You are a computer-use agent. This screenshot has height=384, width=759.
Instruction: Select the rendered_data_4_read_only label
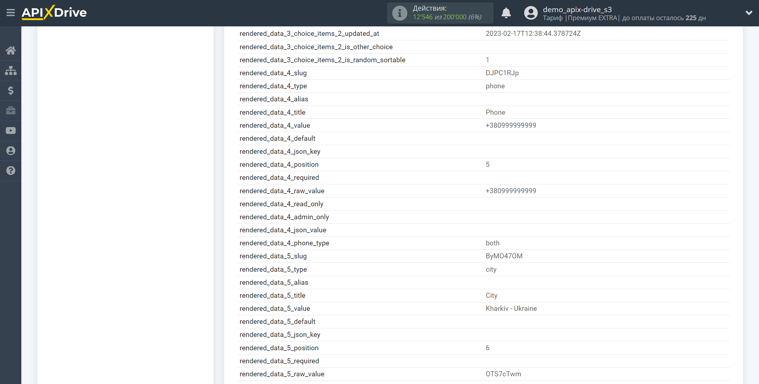[281, 204]
